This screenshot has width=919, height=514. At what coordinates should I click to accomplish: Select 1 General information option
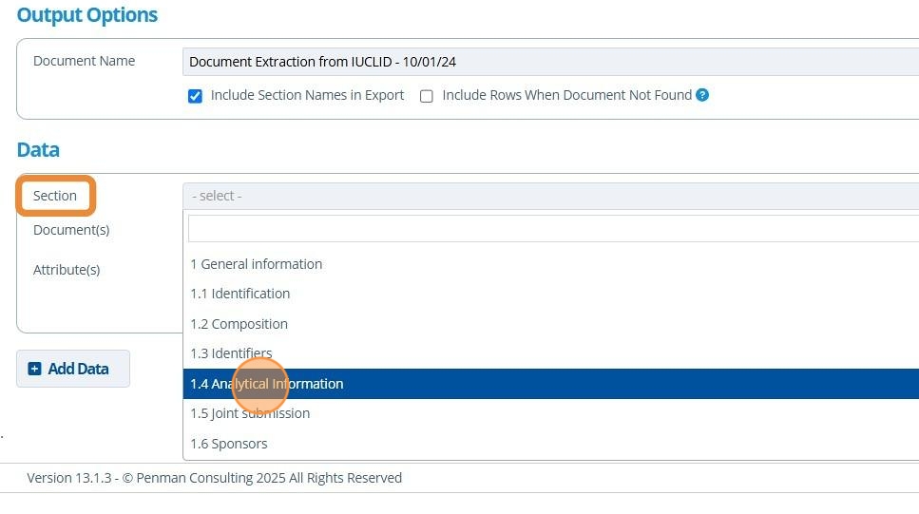click(x=257, y=264)
